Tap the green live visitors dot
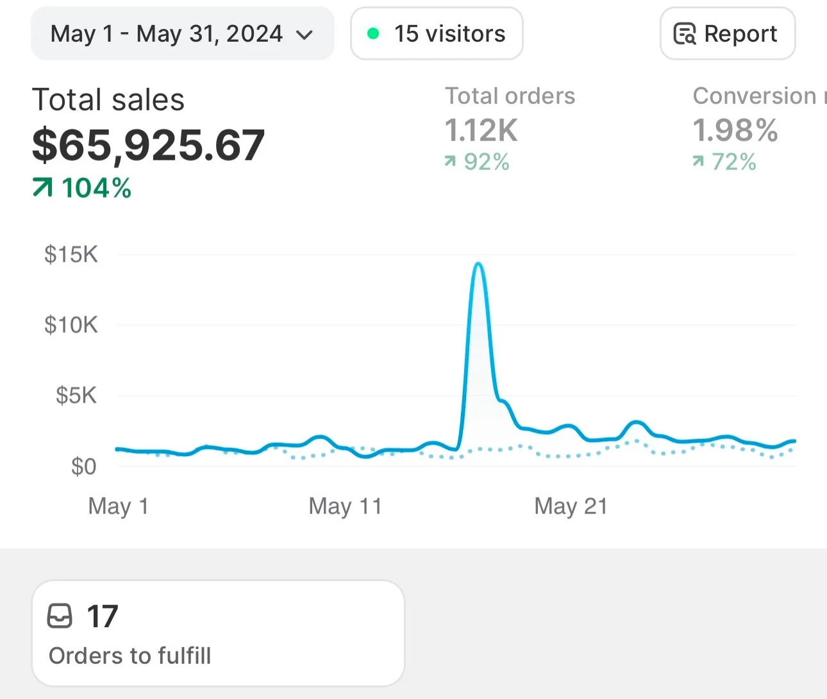The height and width of the screenshot is (699, 827). pos(373,33)
